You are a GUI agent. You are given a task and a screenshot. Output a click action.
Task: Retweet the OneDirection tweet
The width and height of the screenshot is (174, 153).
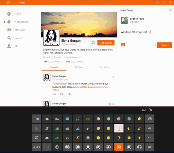pyautogui.click(x=62, y=94)
